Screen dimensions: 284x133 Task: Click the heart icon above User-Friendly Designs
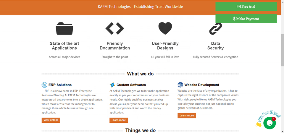pyautogui.click(x=165, y=28)
